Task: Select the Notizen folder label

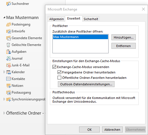Action: pyautogui.click(x=17, y=86)
